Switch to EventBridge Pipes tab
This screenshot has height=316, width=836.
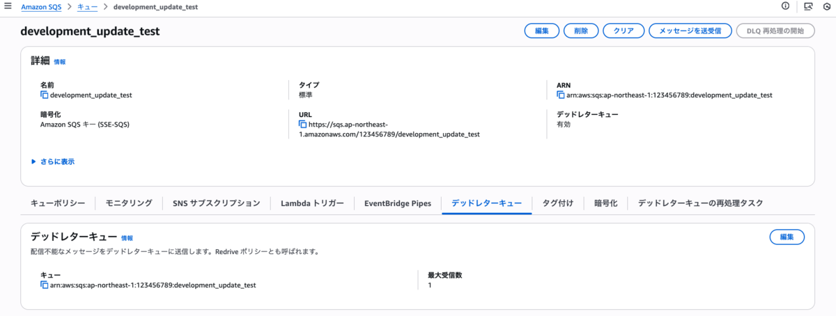pyautogui.click(x=397, y=203)
